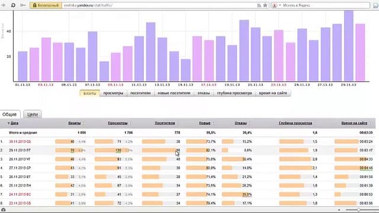Image resolution: width=379 pixels, height=213 pixels.
Task: Click the help icon next to Визиты column
Action: point(84,123)
